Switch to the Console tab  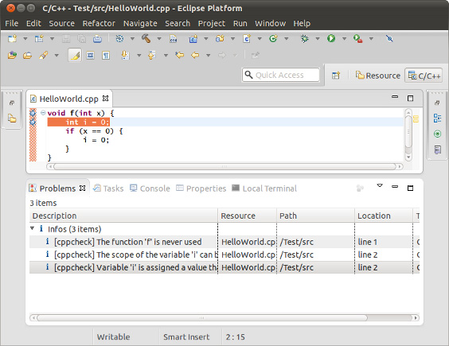pyautogui.click(x=150, y=189)
